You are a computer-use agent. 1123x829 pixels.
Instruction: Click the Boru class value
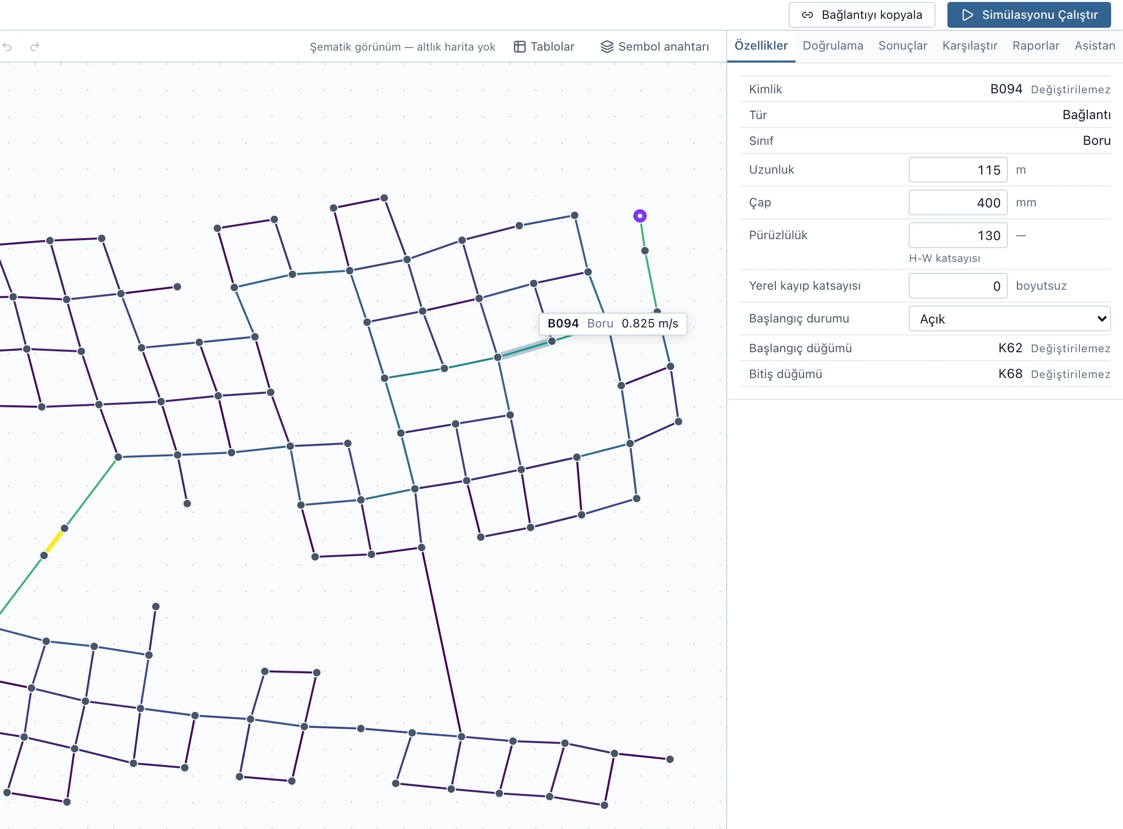click(1096, 140)
